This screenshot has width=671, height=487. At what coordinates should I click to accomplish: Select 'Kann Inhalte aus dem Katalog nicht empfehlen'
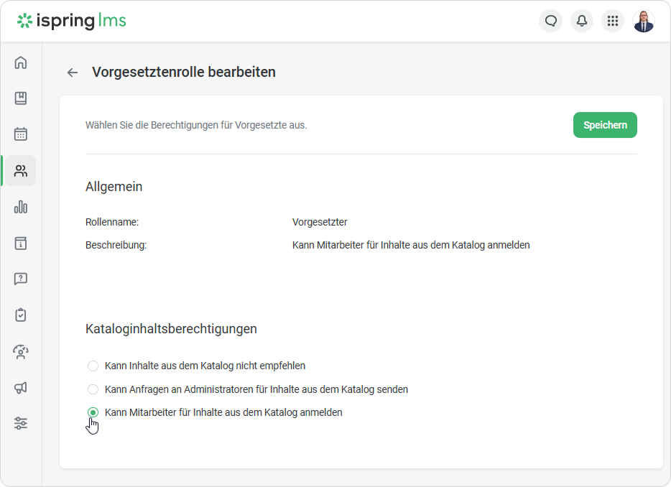tap(93, 366)
